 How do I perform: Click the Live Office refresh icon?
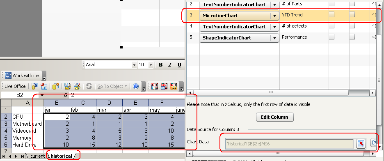pos(89,86)
